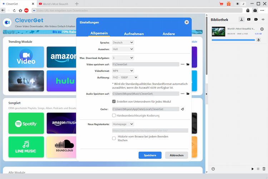Open the Sprache dropdown
Screen dimensions: 268x179
(x=123, y=42)
